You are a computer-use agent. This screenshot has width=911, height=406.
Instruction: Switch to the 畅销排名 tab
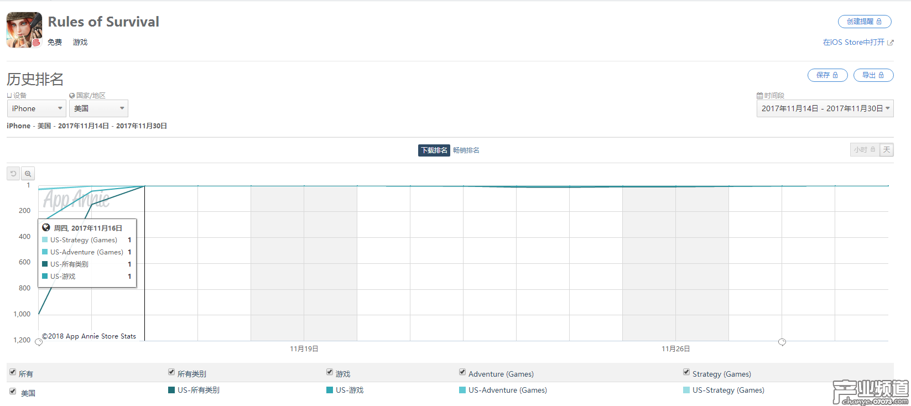(466, 150)
